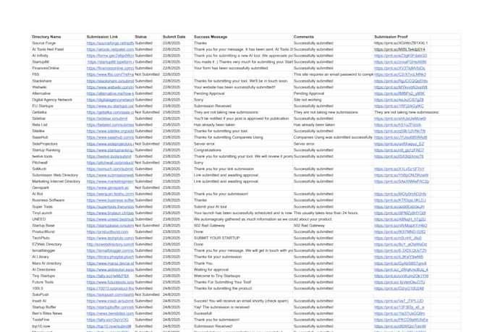Open the SoloPush submission link
Image resolution: width=492 pixels, height=332 pixels.
point(110,294)
